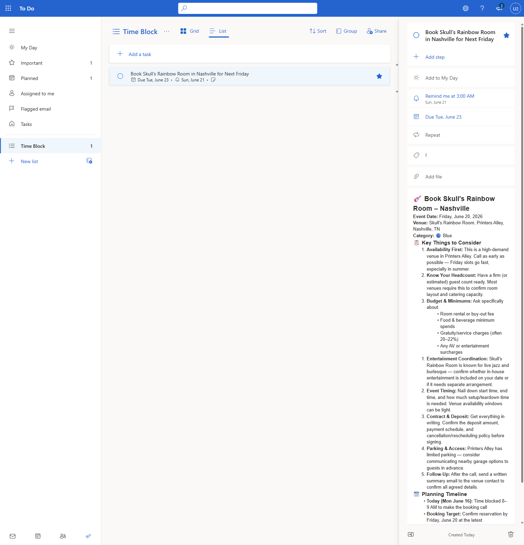Click Add a task field
Viewport: 524px width, 545px height.
250,54
